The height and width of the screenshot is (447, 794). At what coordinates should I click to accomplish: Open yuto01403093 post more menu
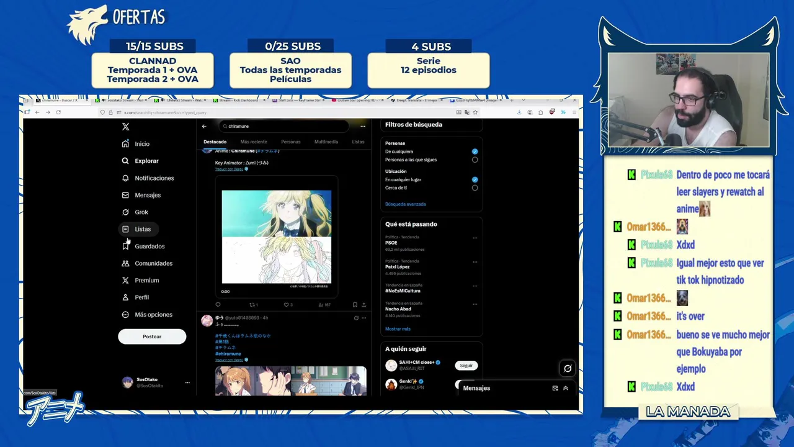[364, 318]
